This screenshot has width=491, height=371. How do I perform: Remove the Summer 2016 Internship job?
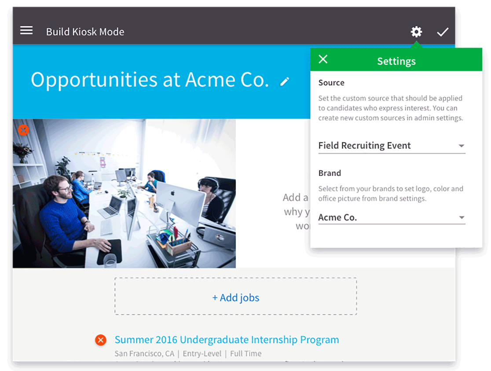[101, 340]
